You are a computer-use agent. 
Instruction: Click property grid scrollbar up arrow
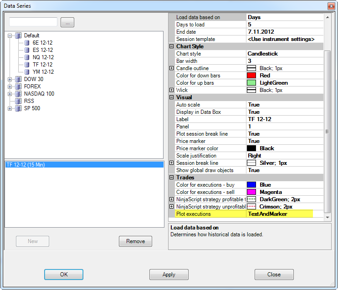point(328,17)
